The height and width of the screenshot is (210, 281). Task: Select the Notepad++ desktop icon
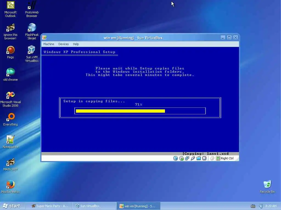[10, 142]
